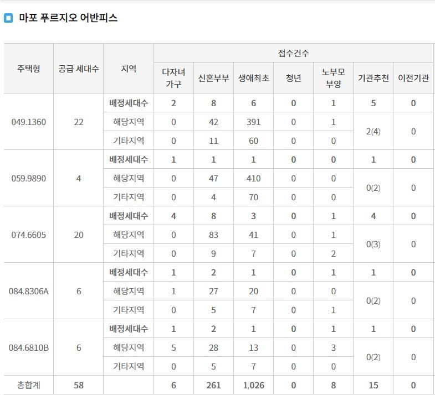The height and width of the screenshot is (395, 435).
Task: Select housing type 059.9890
Action: 29,178
